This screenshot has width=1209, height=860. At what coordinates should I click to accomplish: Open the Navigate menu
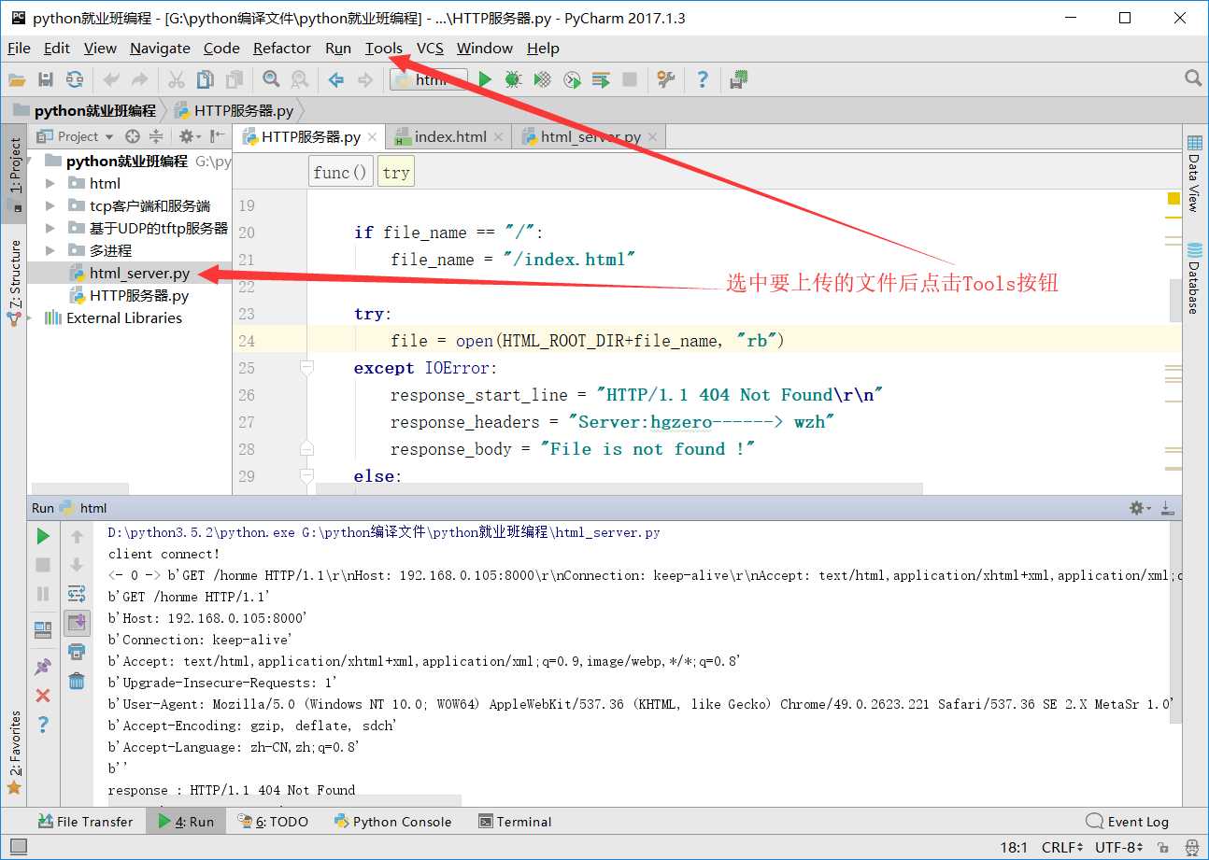[x=160, y=49]
